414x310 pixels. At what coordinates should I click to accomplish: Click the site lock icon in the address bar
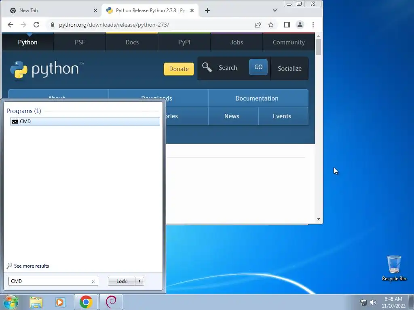click(x=53, y=25)
